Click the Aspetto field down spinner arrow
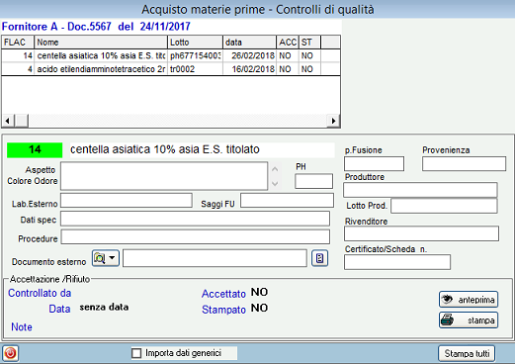Viewport: 515px width, 364px height. [275, 183]
